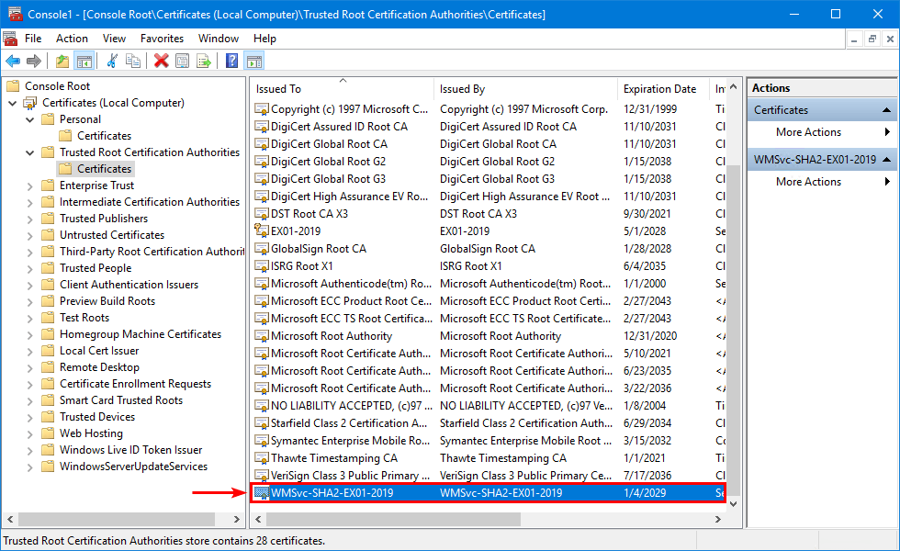900x551 pixels.
Task: Sort by Expiration Date column header
Action: coord(659,89)
